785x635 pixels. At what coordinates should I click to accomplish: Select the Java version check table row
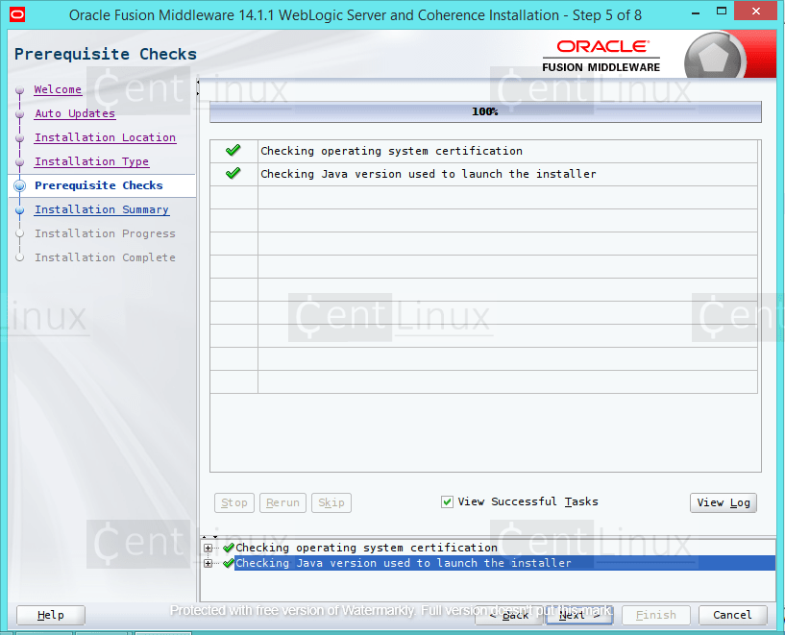click(483, 174)
